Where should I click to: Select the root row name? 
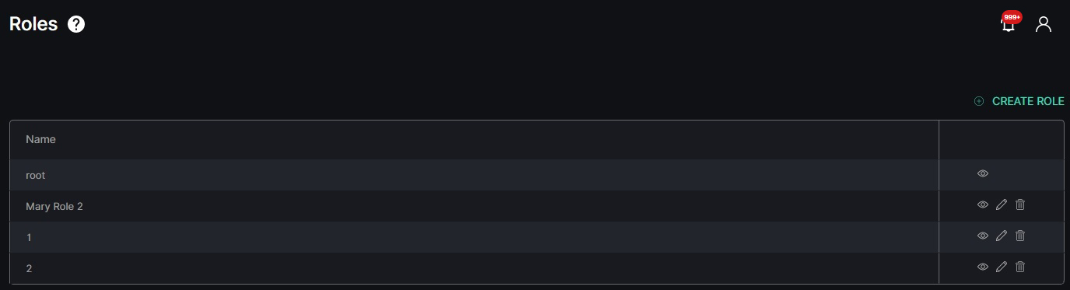pyautogui.click(x=36, y=175)
